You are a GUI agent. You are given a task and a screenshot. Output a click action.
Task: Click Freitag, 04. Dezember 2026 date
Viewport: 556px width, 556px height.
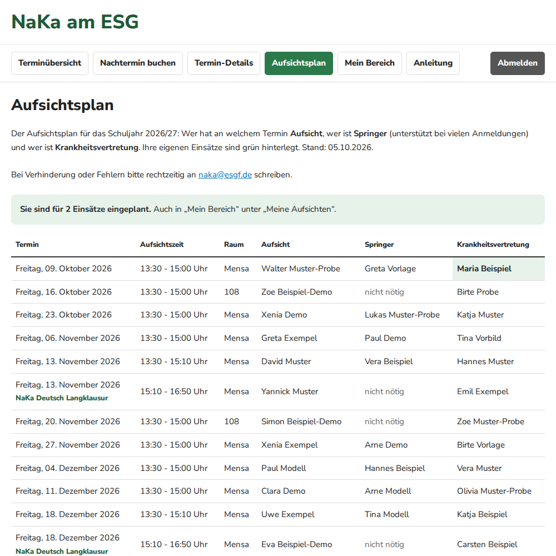[67, 468]
